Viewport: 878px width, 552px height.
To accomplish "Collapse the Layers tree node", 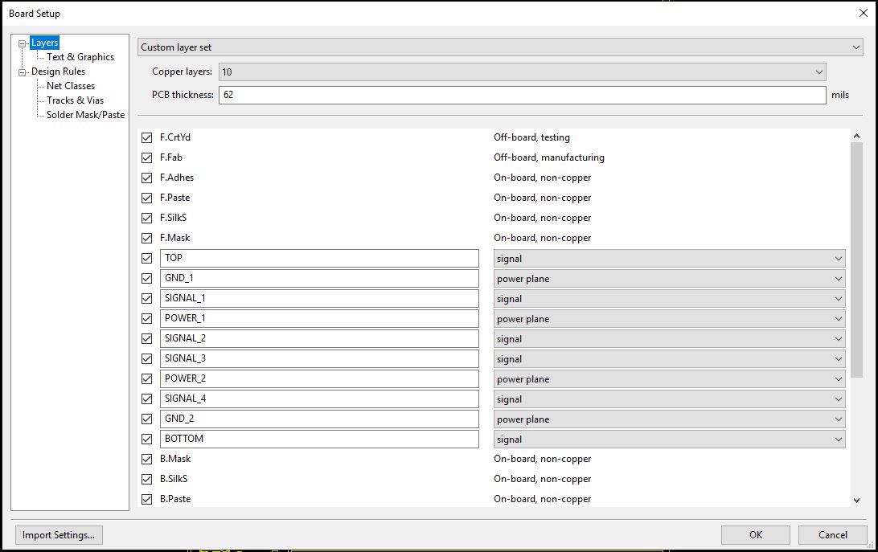I will pyautogui.click(x=23, y=43).
